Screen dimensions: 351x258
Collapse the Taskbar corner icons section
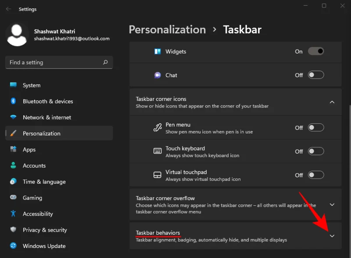pyautogui.click(x=332, y=102)
